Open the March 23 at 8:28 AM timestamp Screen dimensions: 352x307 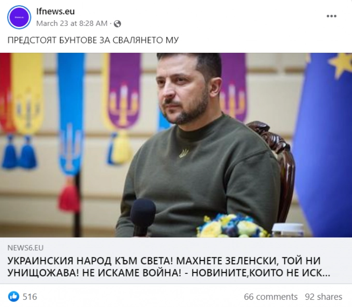pos(72,23)
